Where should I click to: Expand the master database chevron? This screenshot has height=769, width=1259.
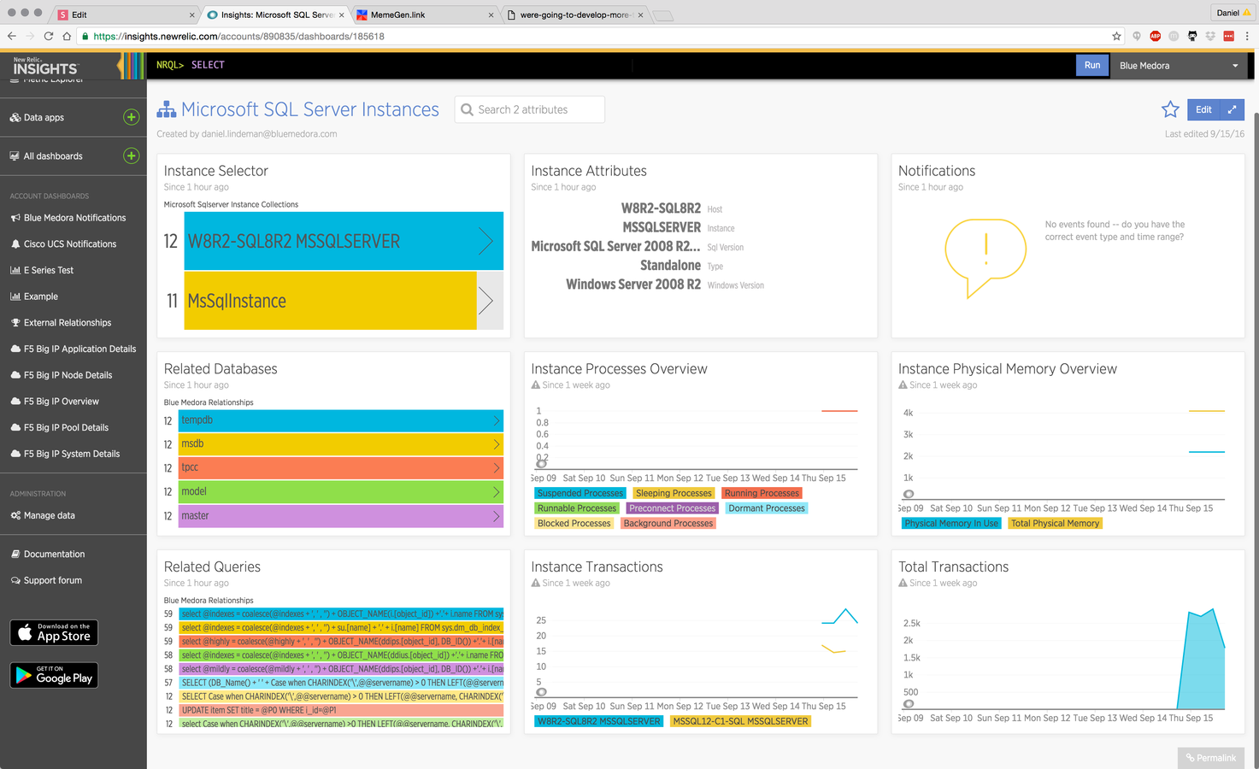497,516
